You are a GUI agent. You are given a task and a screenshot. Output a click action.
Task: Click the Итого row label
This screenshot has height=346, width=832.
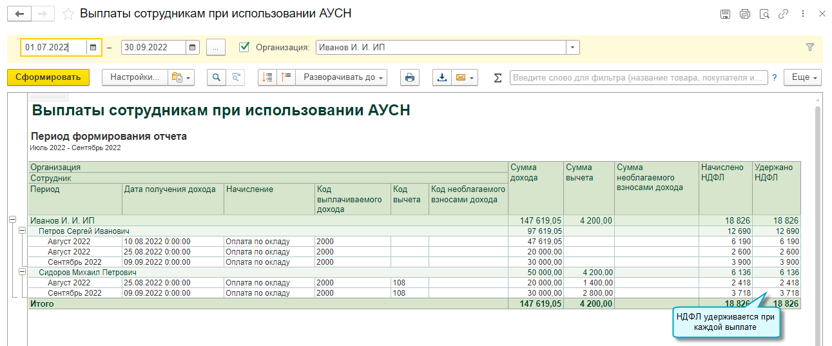[x=43, y=303]
